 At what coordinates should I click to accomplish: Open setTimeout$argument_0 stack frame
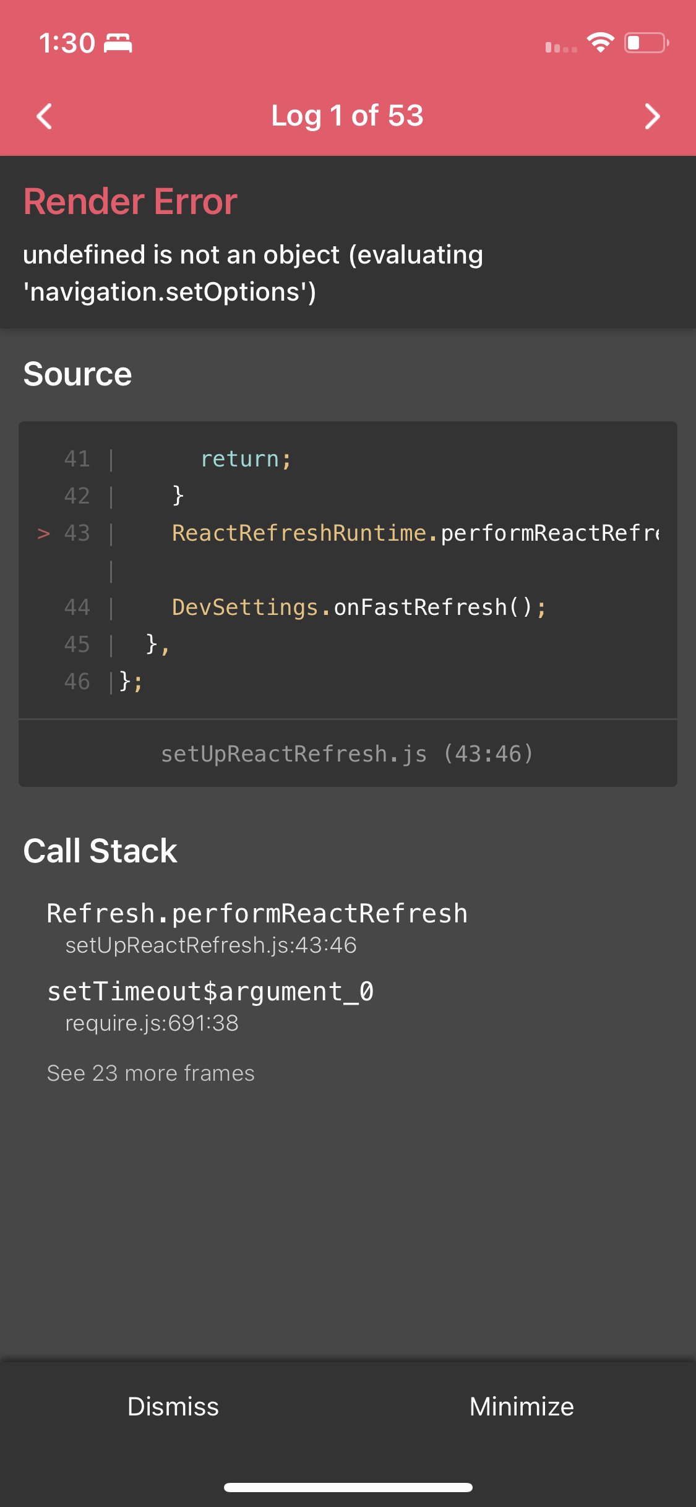click(210, 1006)
